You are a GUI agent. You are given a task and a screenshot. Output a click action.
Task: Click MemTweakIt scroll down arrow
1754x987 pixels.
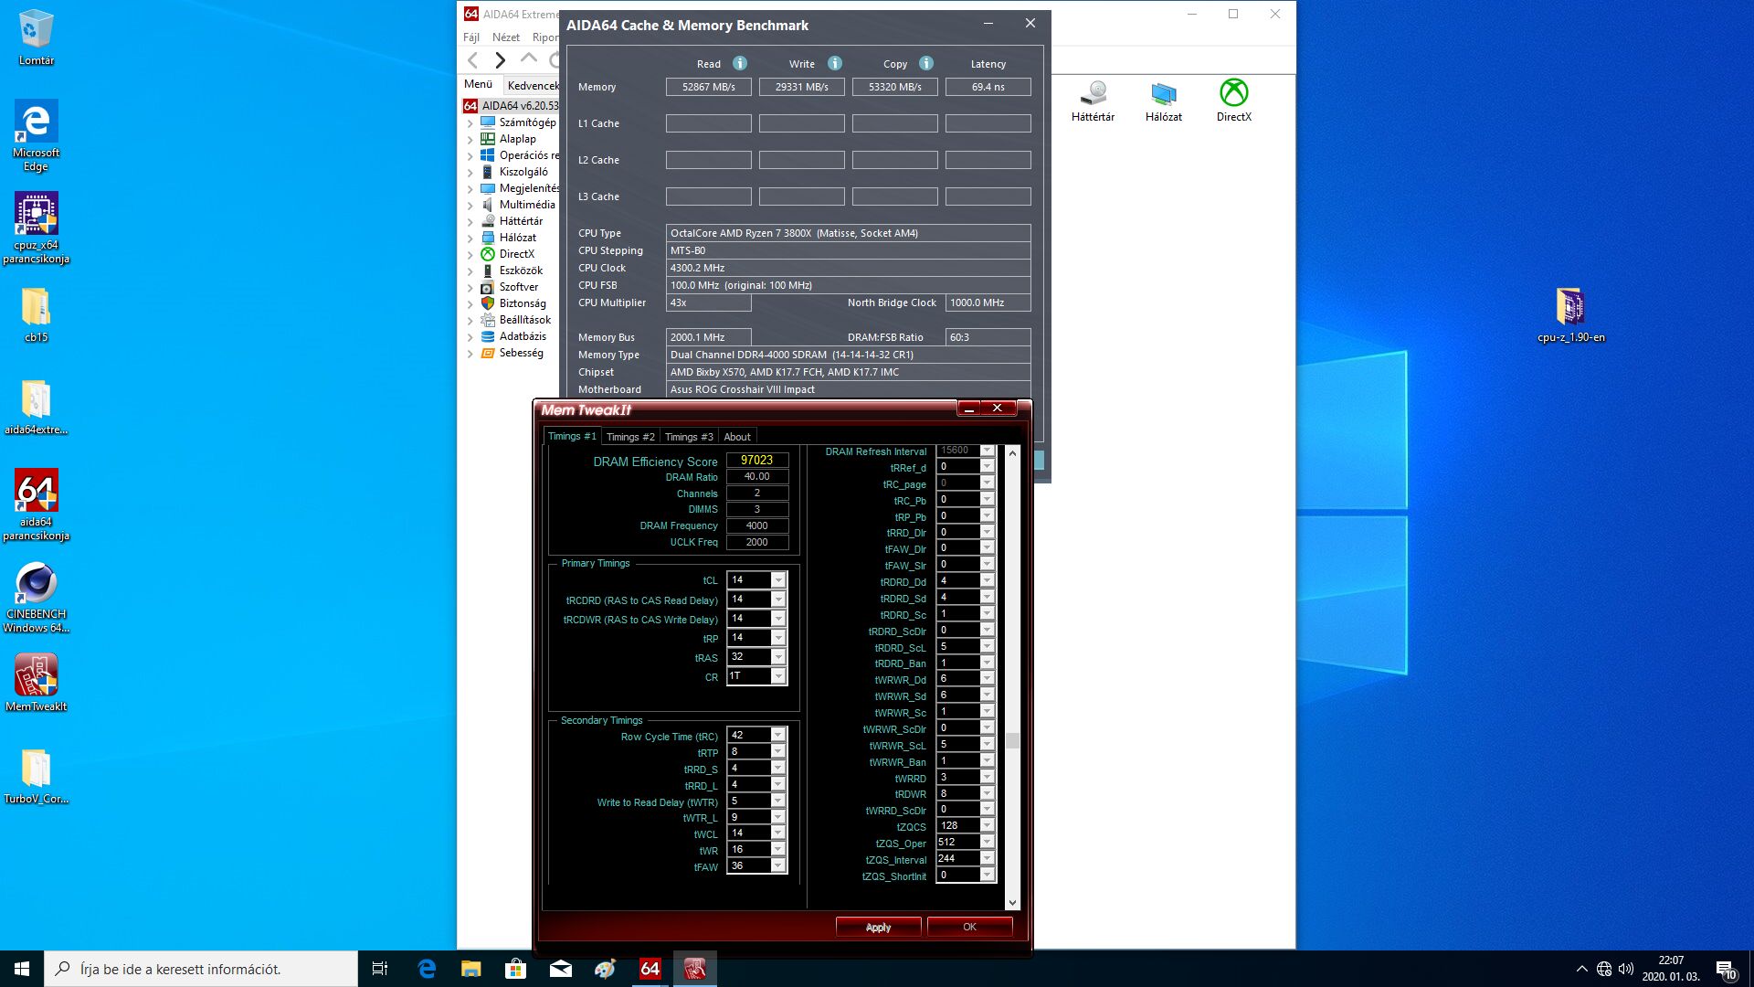[x=1012, y=903]
